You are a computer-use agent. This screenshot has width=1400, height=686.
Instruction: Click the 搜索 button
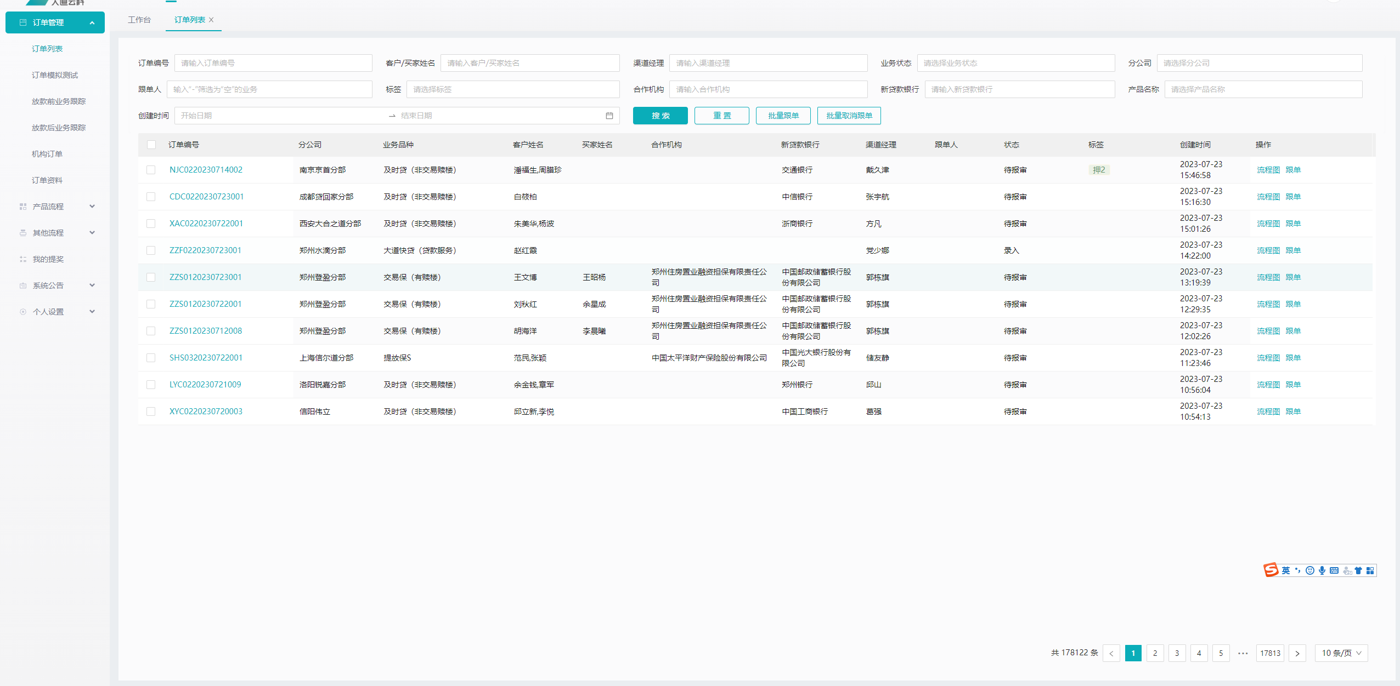(661, 116)
